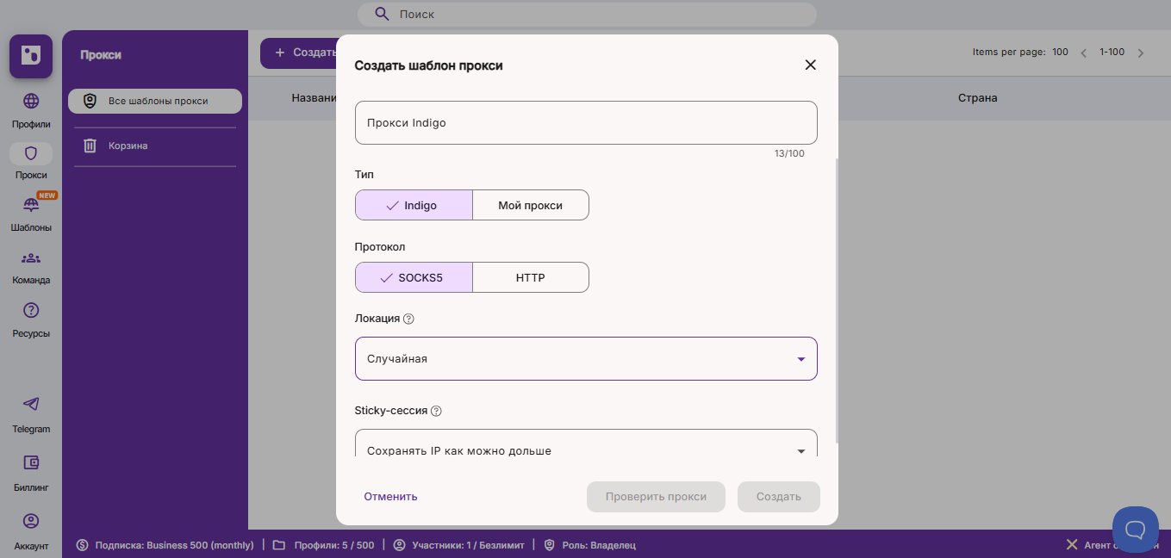Image resolution: width=1171 pixels, height=558 pixels.
Task: Click the Indigo app logo
Action: tap(31, 57)
